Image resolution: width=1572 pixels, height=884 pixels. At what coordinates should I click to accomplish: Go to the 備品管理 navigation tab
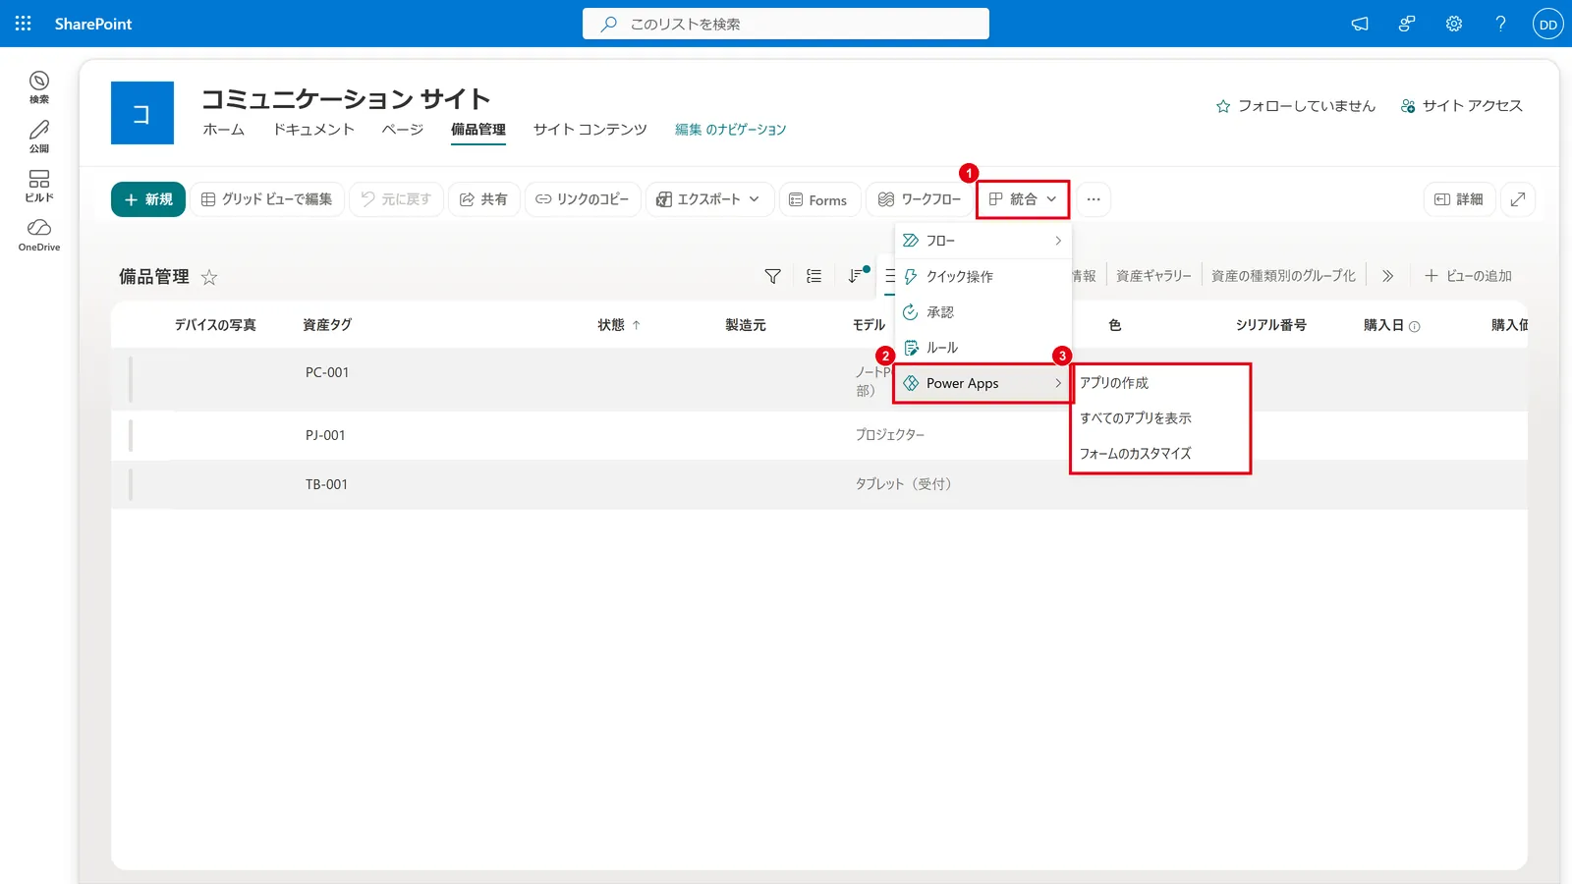478,130
